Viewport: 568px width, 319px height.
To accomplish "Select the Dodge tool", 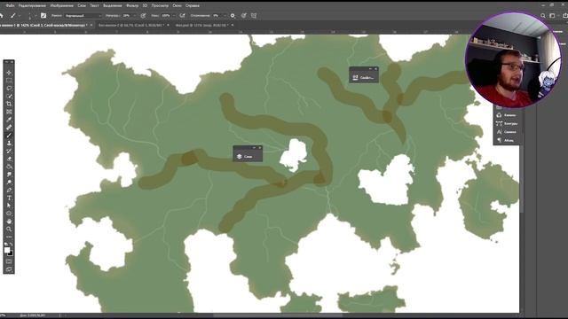I will click(x=9, y=183).
